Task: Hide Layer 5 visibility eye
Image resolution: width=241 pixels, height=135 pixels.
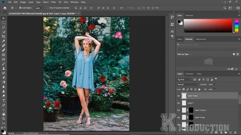Action: 178,103
